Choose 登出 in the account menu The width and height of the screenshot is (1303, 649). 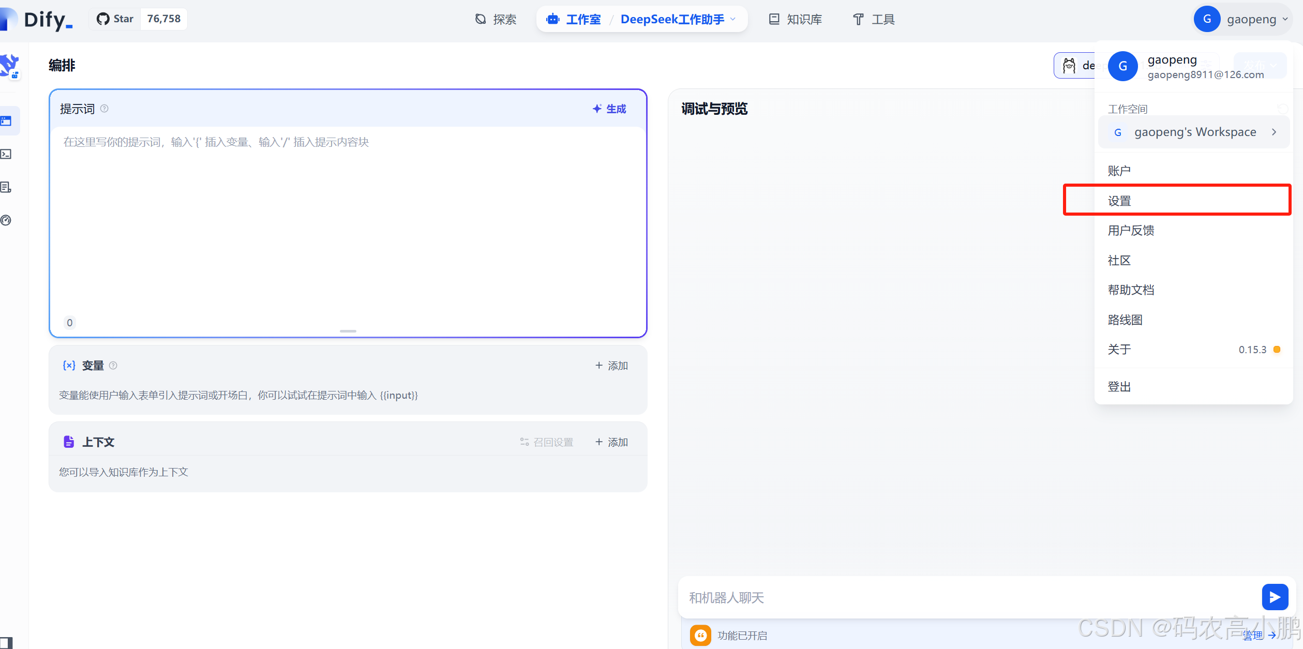pyautogui.click(x=1119, y=386)
